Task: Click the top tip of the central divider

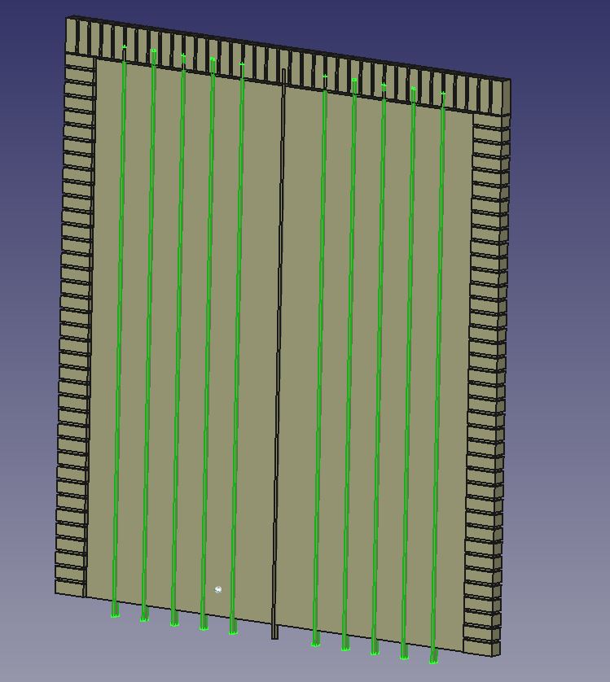Action: (x=284, y=73)
